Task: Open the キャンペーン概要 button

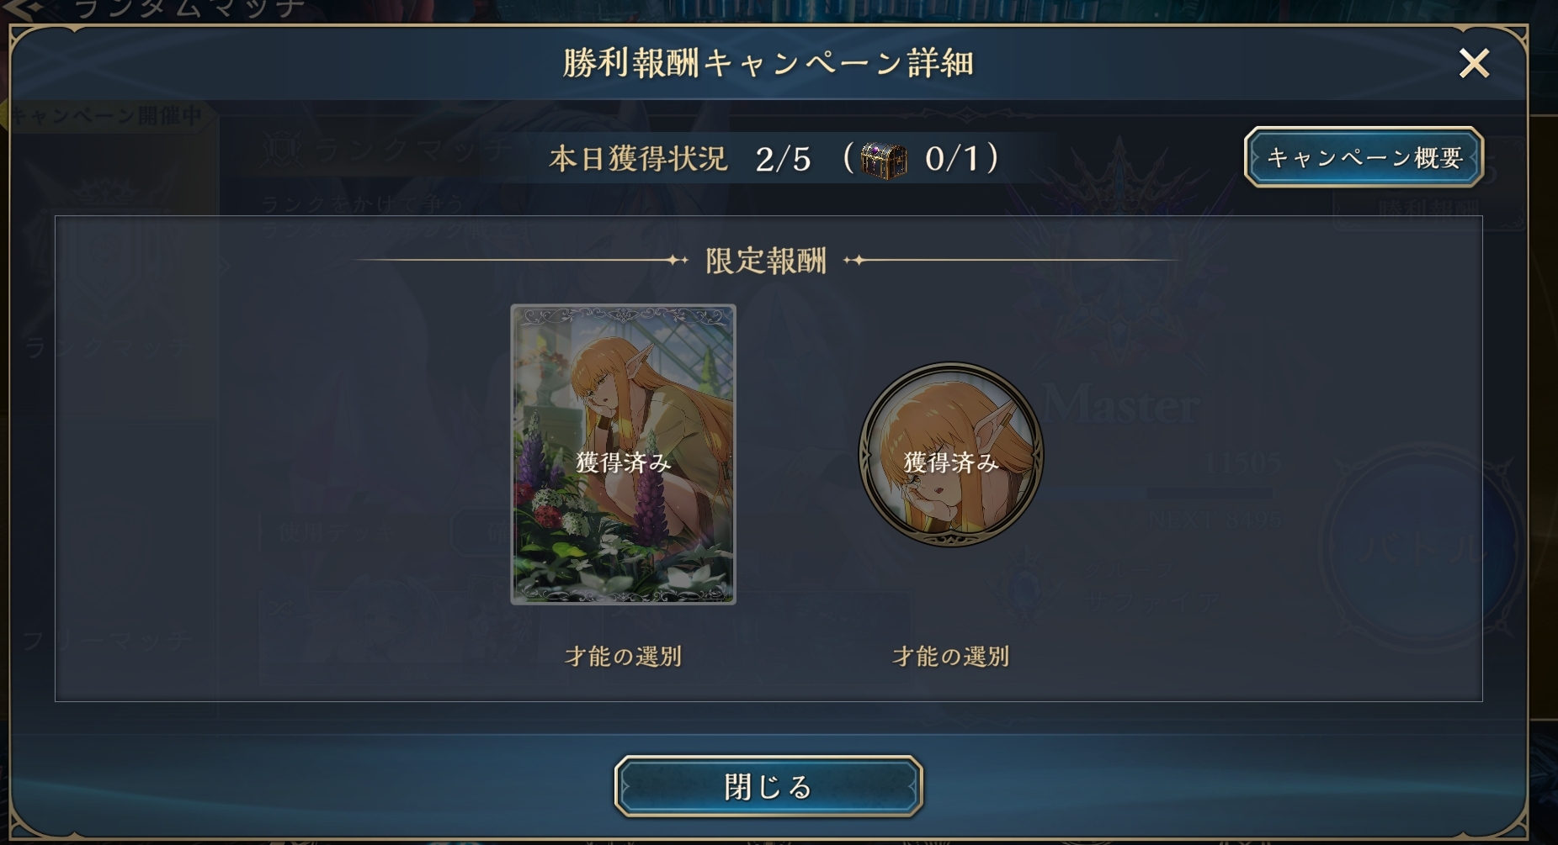Action: 1364,157
